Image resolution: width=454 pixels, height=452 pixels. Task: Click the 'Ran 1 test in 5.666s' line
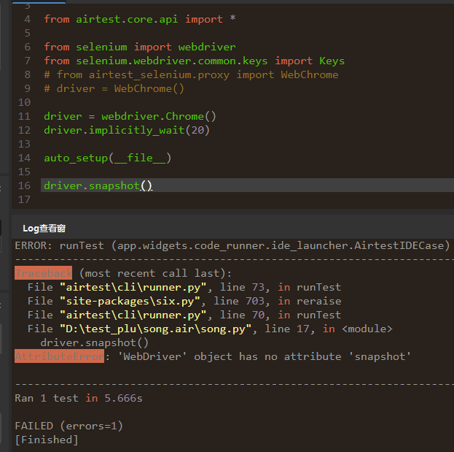[x=79, y=398]
